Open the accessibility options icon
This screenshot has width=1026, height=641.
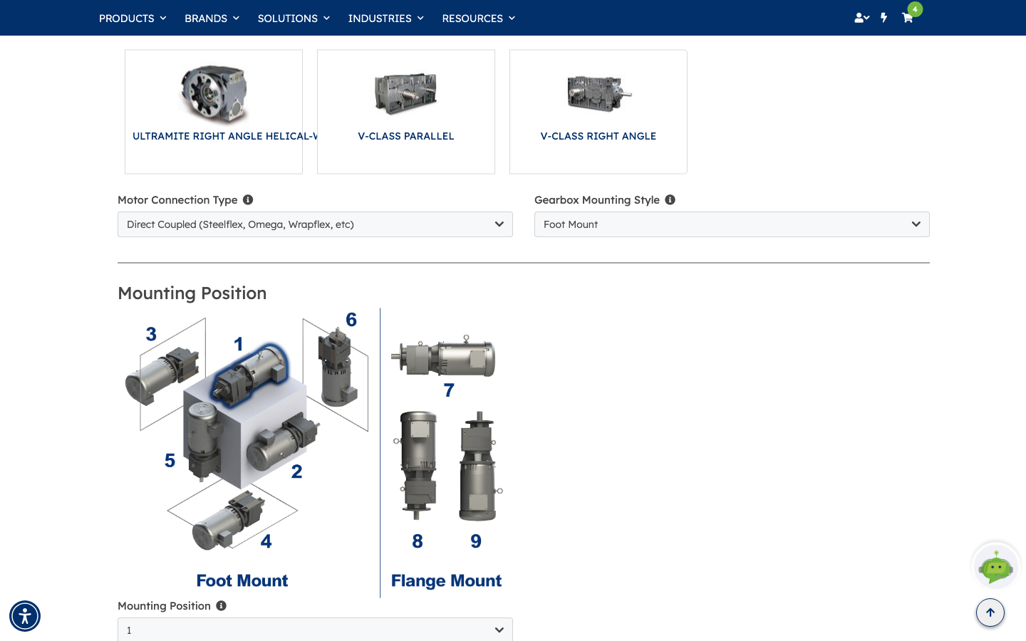pos(25,616)
